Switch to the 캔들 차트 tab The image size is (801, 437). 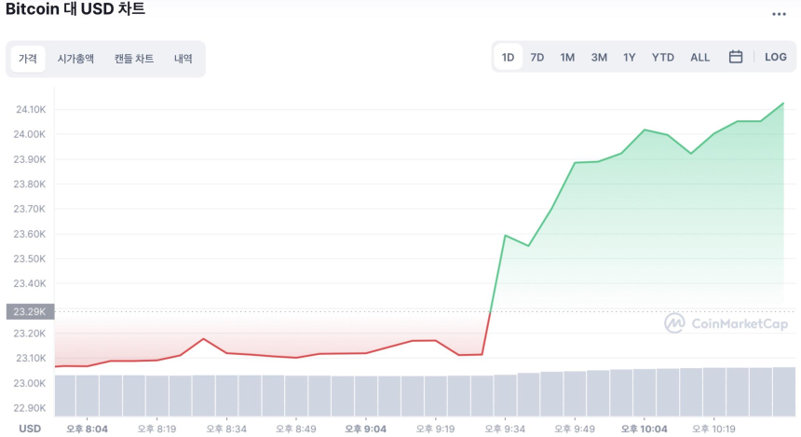134,59
